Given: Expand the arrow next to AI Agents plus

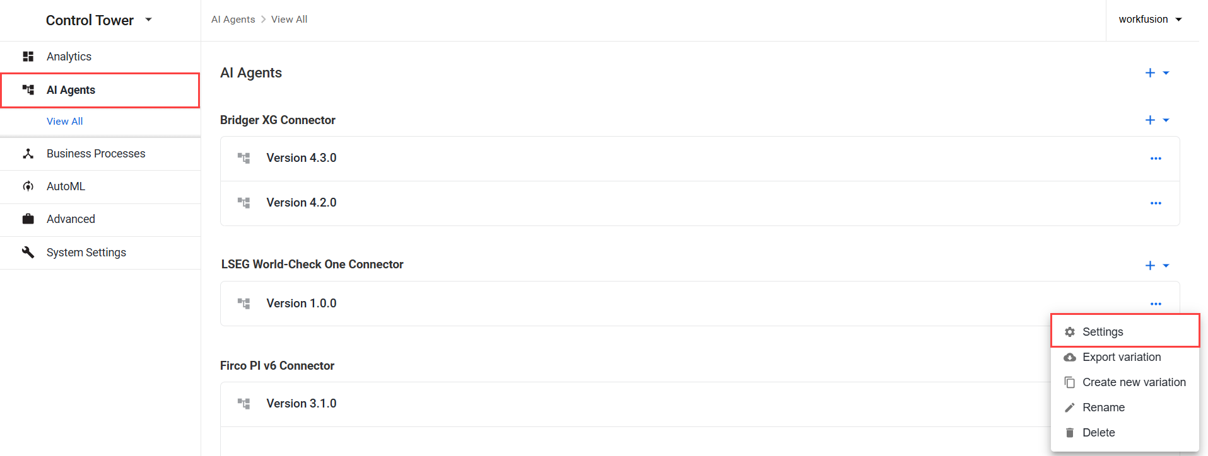Looking at the screenshot, I should (1166, 73).
